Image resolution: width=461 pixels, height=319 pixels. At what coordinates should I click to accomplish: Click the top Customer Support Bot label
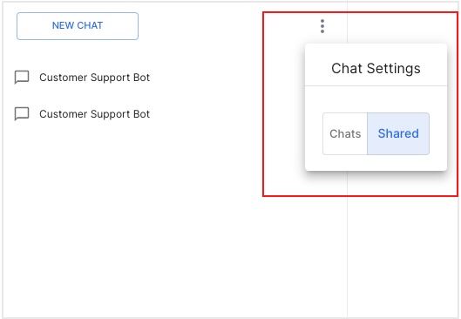pos(94,78)
